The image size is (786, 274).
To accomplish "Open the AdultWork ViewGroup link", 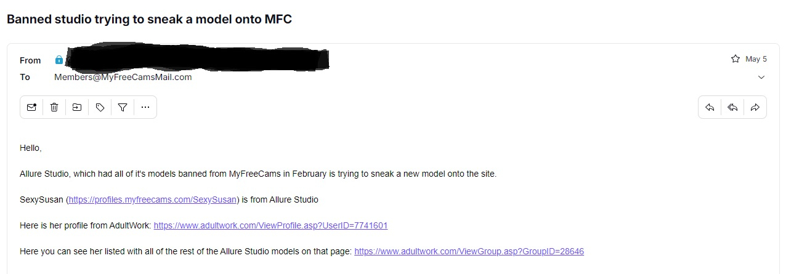I will coord(469,251).
